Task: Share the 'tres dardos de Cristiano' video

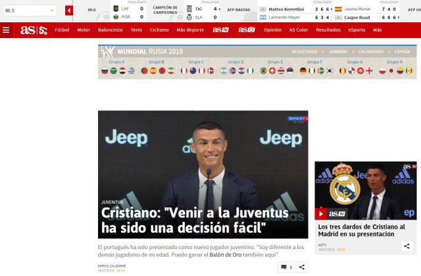Action: [407, 246]
